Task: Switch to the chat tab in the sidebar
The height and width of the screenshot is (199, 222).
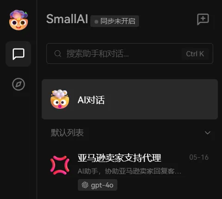Action: pos(19,54)
